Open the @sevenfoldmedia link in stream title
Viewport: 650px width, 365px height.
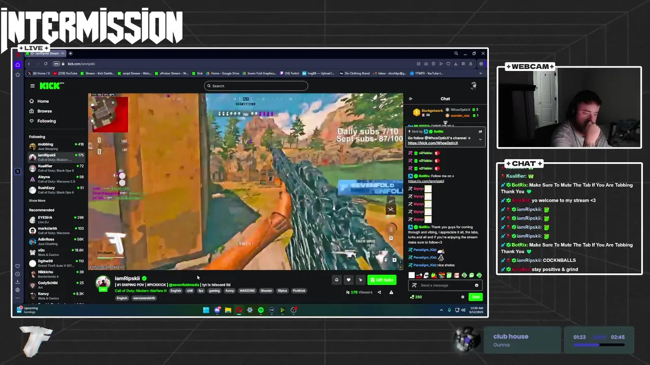point(184,285)
